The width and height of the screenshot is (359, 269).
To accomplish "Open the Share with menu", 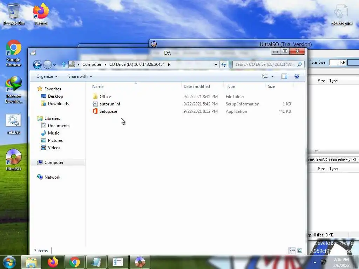I will click(80, 76).
